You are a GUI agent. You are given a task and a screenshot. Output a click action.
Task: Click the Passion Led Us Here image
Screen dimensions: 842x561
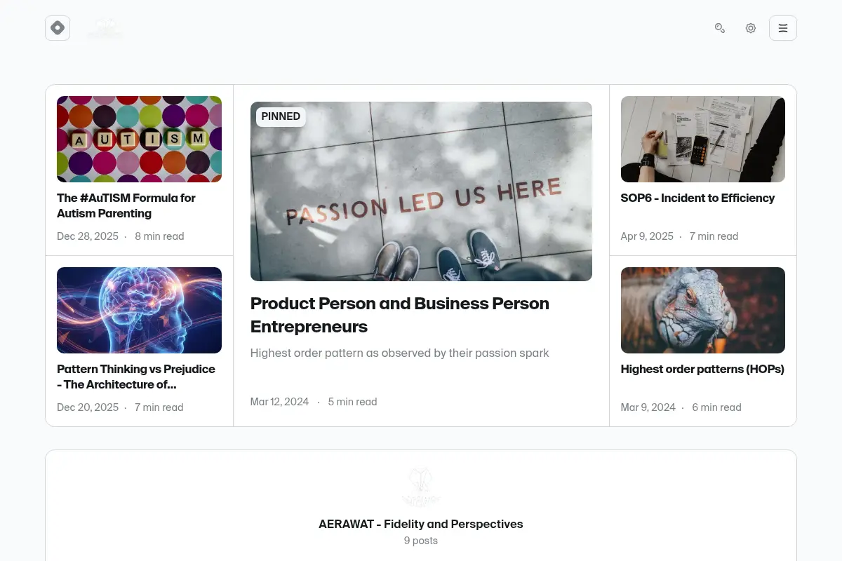coord(421,191)
